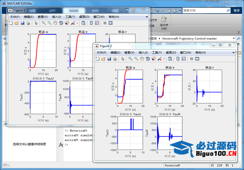Click Link Plot icon in Figure 1 toolbar

[83, 23]
